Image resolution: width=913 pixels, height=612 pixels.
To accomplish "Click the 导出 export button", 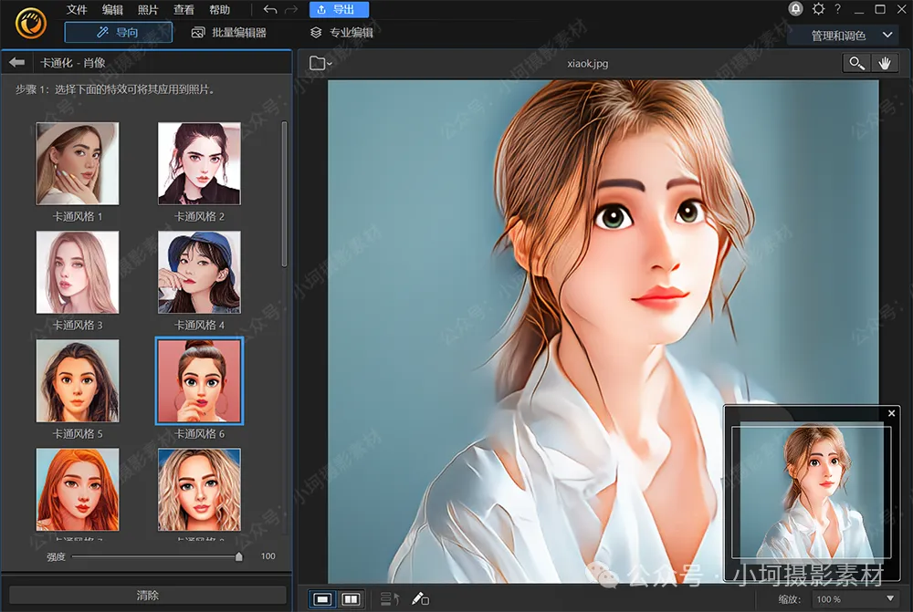I will (x=339, y=10).
